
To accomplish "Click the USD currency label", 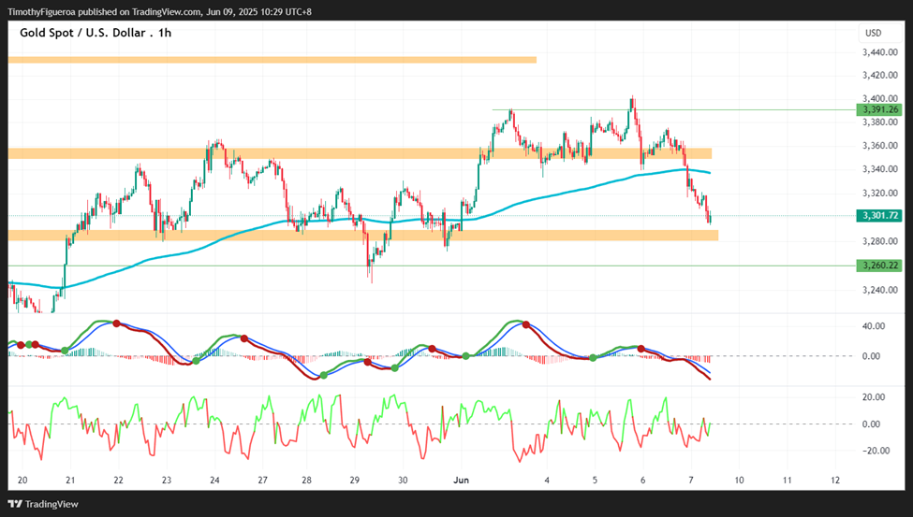I will (873, 33).
